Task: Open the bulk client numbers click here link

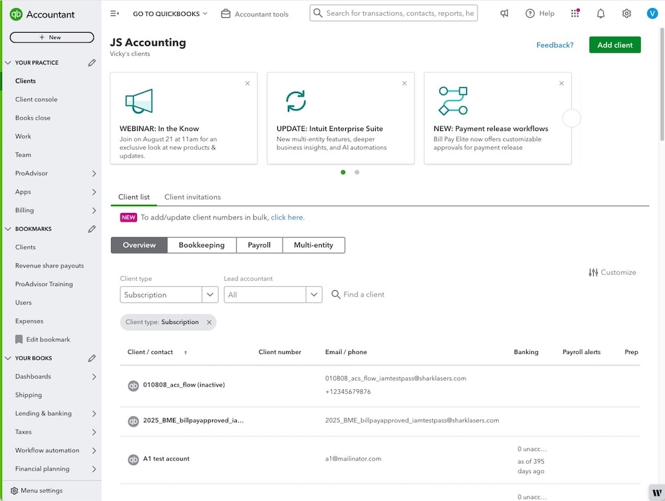Action: pyautogui.click(x=287, y=217)
